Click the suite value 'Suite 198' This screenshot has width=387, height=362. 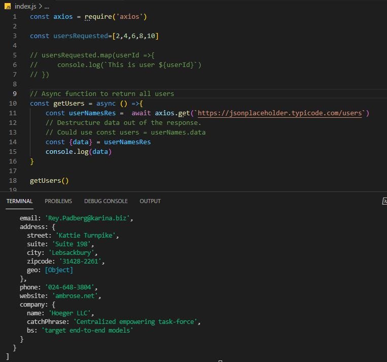[72, 244]
